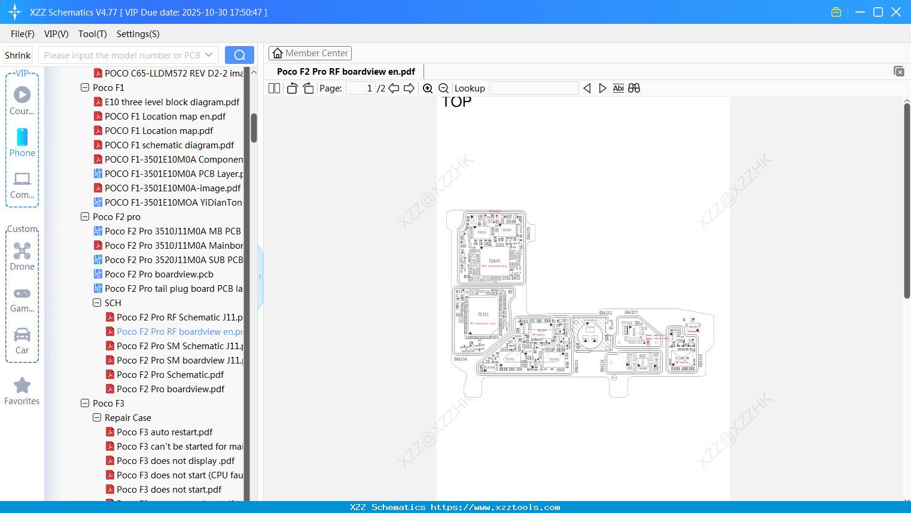Click the Member Center button
The height and width of the screenshot is (513, 911).
tap(310, 53)
